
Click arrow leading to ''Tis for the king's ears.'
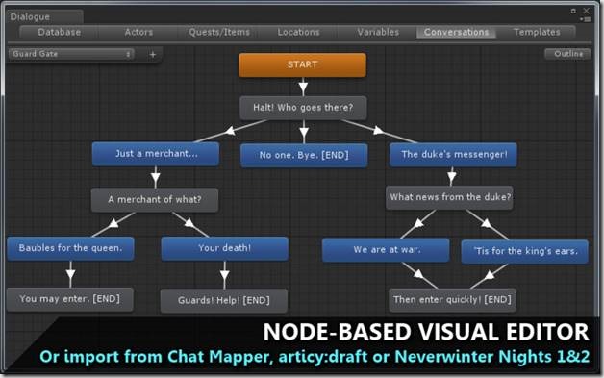[x=486, y=223]
